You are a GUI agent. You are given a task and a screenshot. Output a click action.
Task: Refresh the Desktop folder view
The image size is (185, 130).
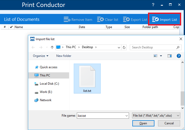tap(124, 47)
